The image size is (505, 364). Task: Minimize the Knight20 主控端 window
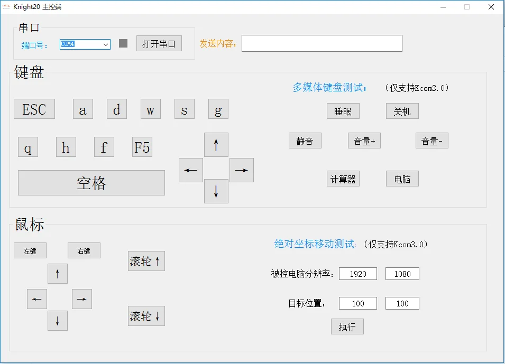coord(443,7)
